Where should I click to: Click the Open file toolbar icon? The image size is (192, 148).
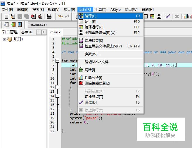[13, 16]
